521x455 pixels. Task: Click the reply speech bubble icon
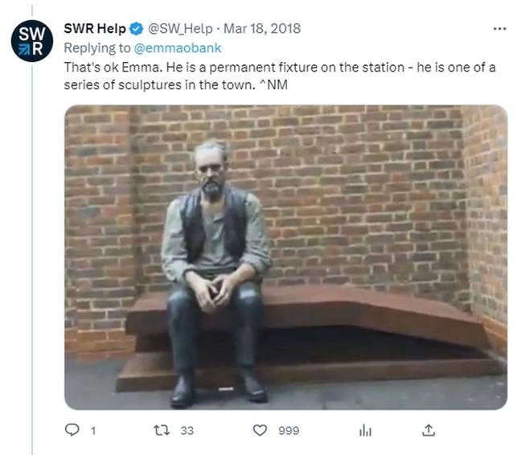click(x=72, y=430)
